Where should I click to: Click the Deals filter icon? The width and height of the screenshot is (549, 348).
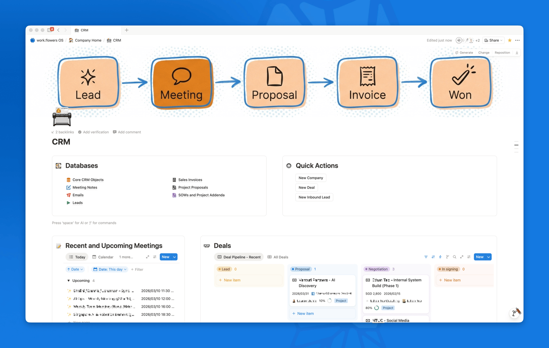[426, 257]
